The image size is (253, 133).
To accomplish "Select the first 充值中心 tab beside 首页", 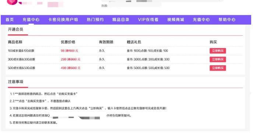I will click(x=31, y=20).
